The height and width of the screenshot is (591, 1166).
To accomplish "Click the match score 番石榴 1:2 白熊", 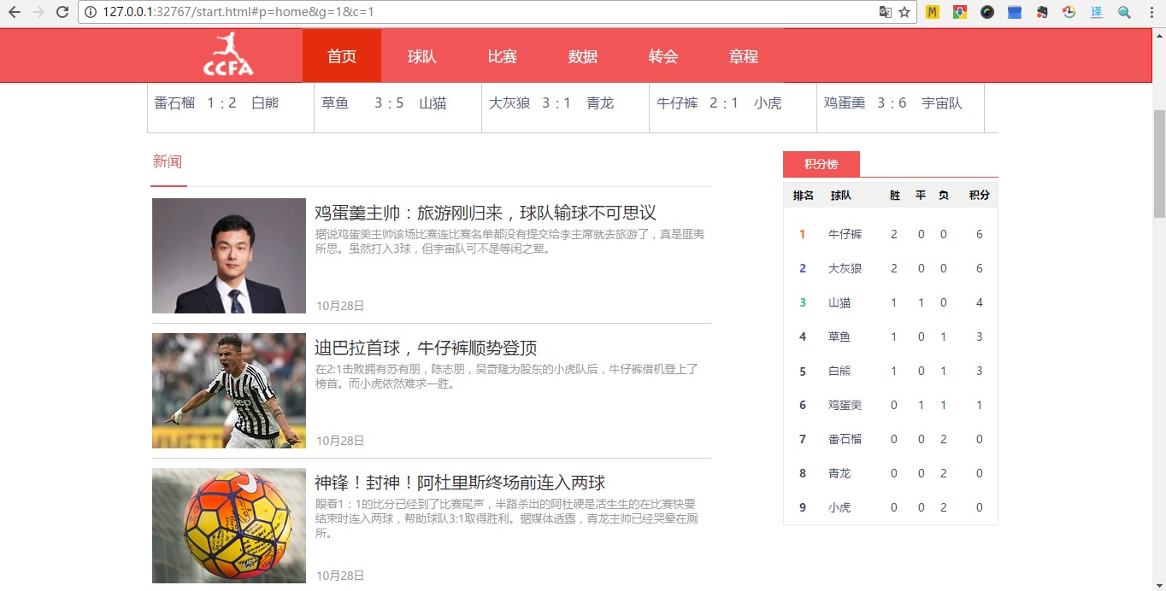I will tap(216, 103).
